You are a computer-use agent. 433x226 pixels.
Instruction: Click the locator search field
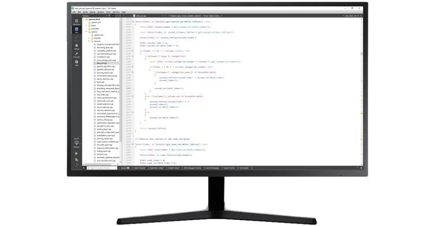pos(102,168)
